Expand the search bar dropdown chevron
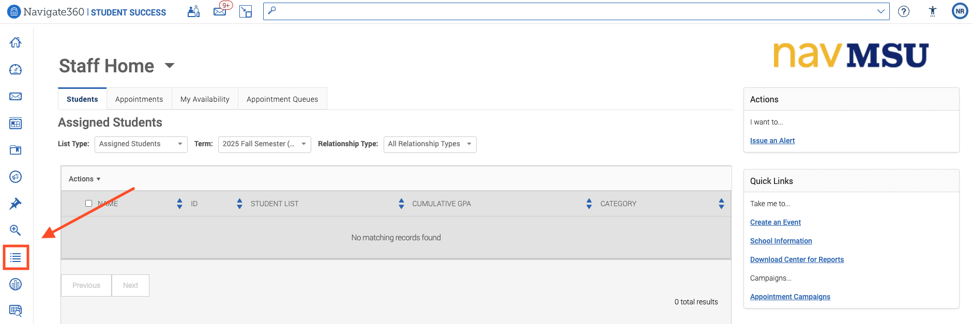The width and height of the screenshot is (972, 324). 880,11
